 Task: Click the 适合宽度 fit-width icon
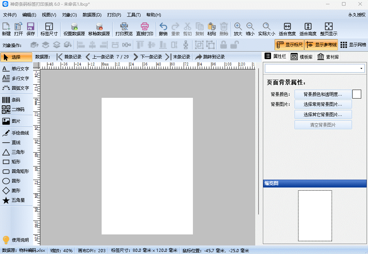287,29
